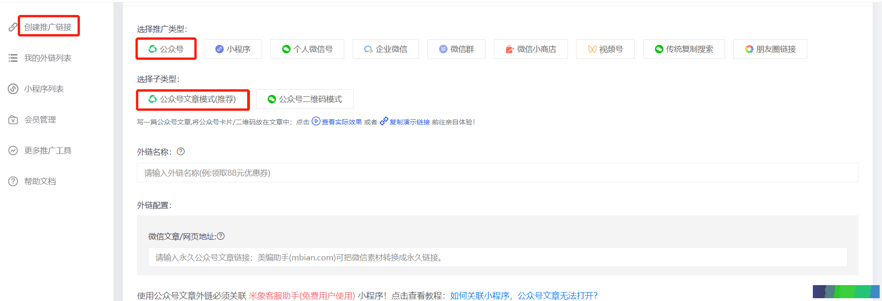
Task: Click the help icon next to 微信文章/网页地址
Action: [x=221, y=236]
